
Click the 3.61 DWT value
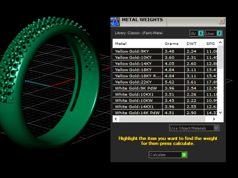pyautogui.click(x=191, y=82)
